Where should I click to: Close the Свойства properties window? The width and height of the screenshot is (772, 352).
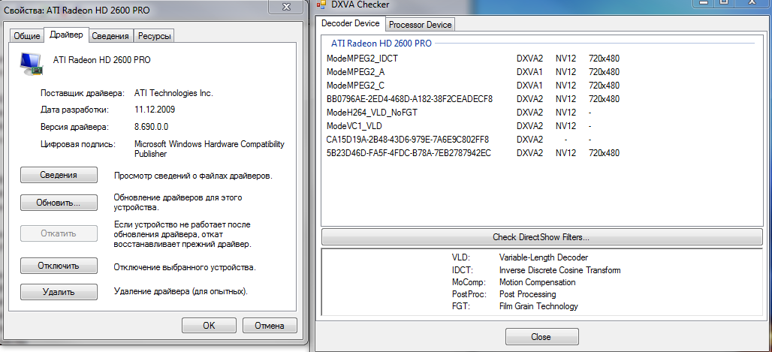click(286, 6)
